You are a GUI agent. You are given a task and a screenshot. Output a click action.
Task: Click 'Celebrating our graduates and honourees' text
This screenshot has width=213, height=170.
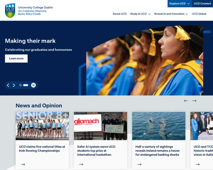[38, 50]
